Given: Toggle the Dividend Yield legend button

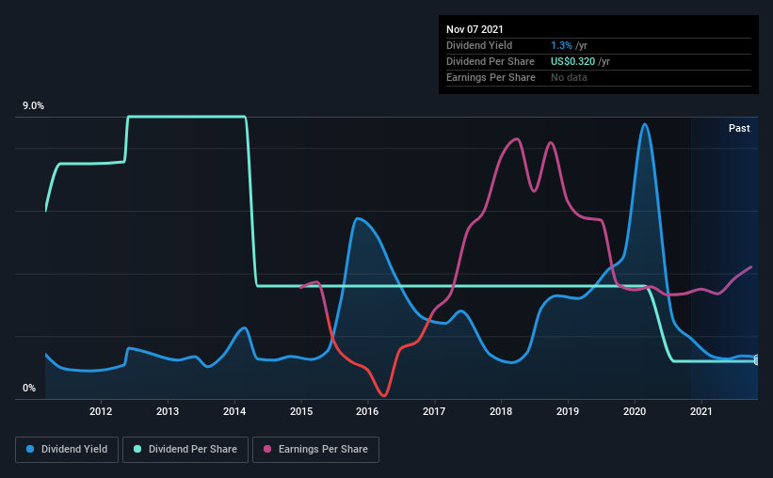Looking at the screenshot, I should pyautogui.click(x=67, y=450).
